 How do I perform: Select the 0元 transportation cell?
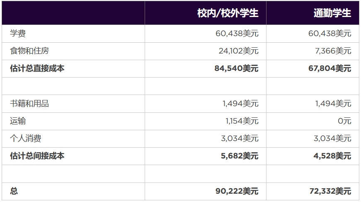pyautogui.click(x=344, y=121)
